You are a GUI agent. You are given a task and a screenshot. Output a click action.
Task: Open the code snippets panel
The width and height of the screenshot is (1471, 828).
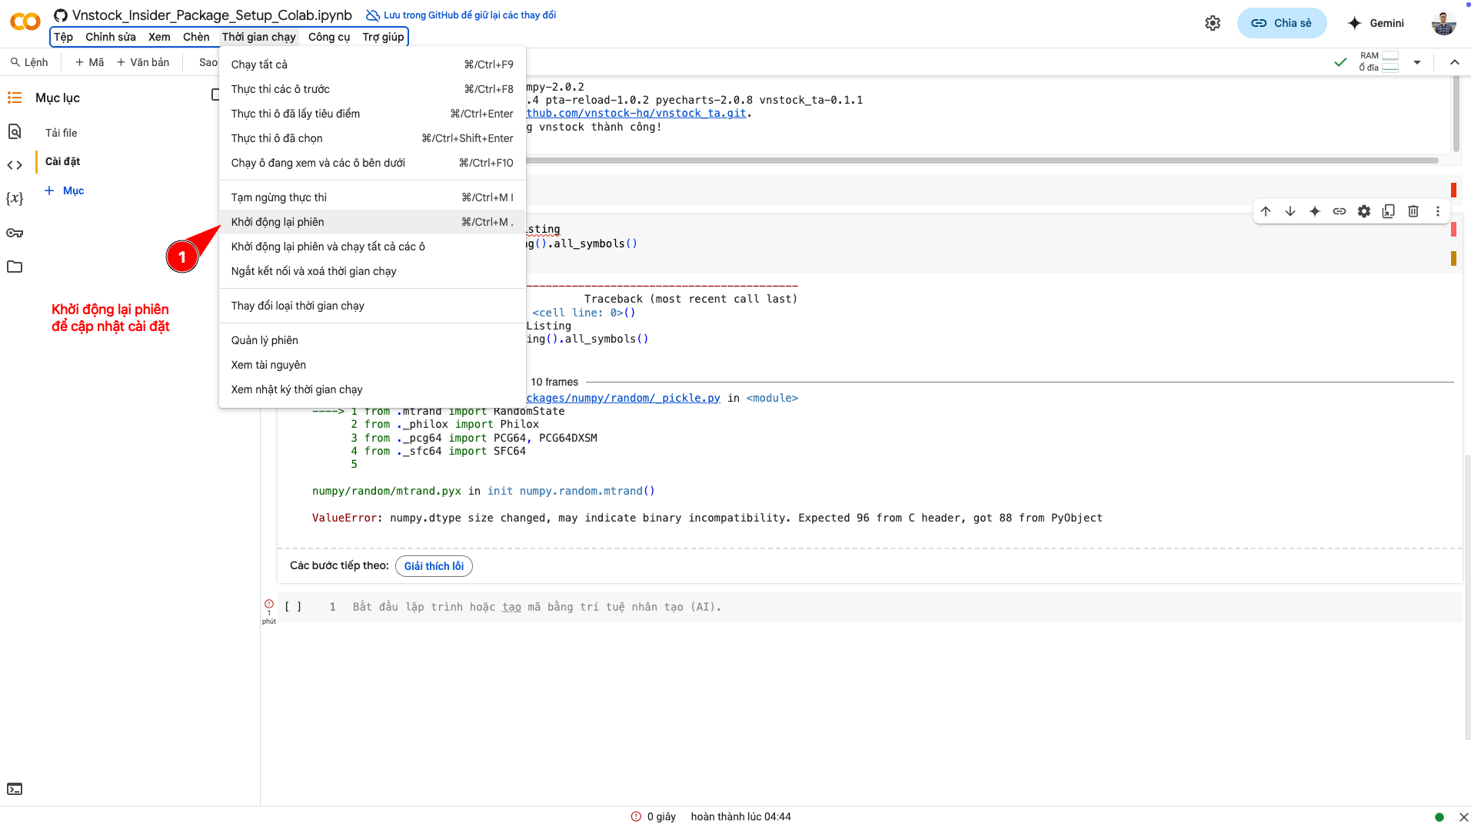(x=15, y=164)
